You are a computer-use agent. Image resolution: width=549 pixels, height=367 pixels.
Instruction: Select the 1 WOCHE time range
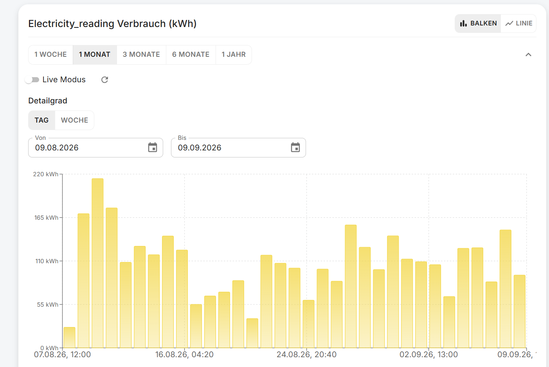[x=50, y=54]
